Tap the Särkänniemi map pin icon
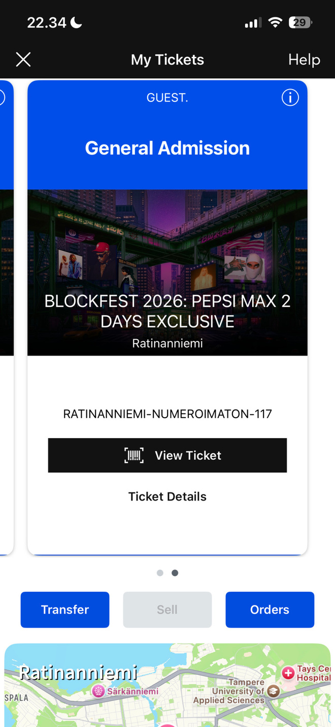 click(x=98, y=691)
